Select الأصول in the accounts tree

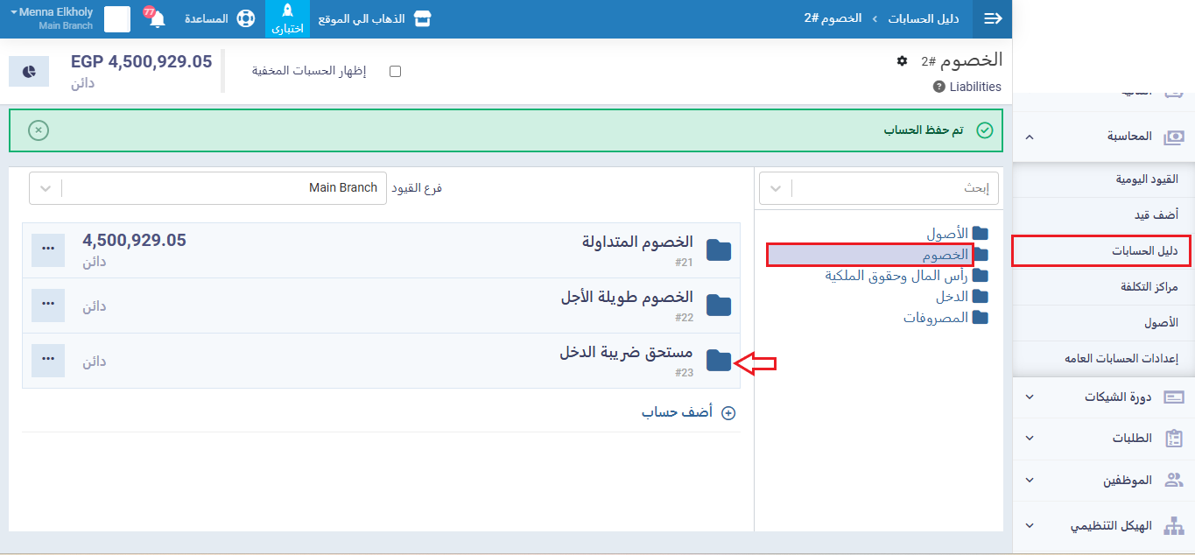tap(947, 234)
